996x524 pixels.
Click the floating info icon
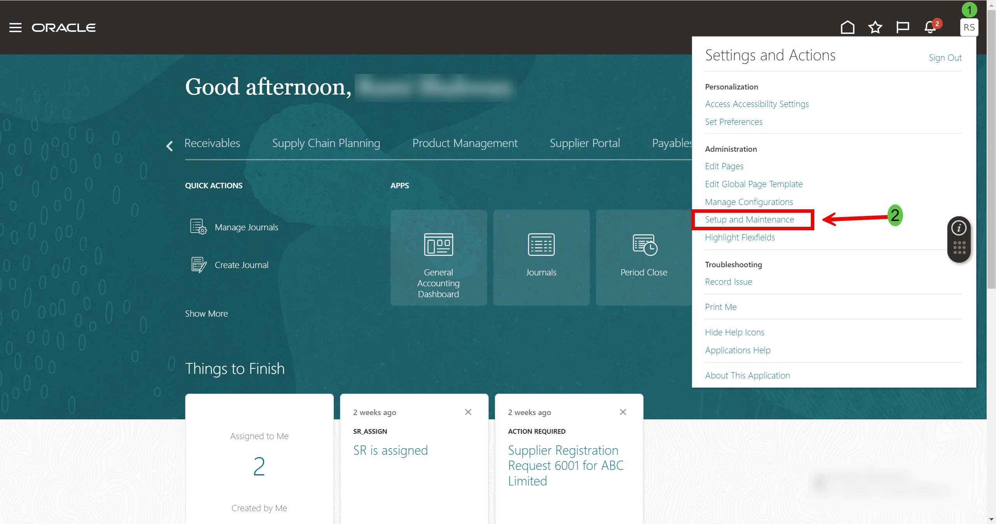pos(959,228)
